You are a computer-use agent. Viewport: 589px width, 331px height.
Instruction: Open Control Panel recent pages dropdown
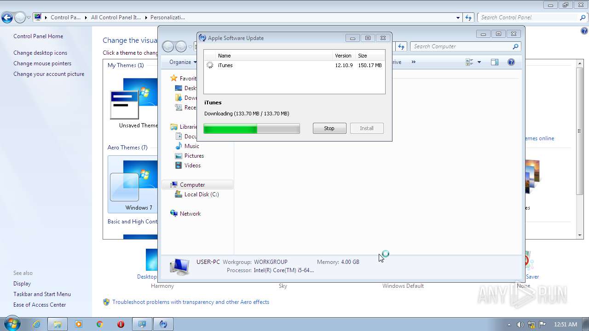coord(29,18)
